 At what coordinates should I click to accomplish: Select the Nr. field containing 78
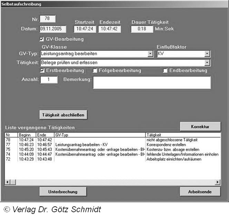(x=48, y=19)
